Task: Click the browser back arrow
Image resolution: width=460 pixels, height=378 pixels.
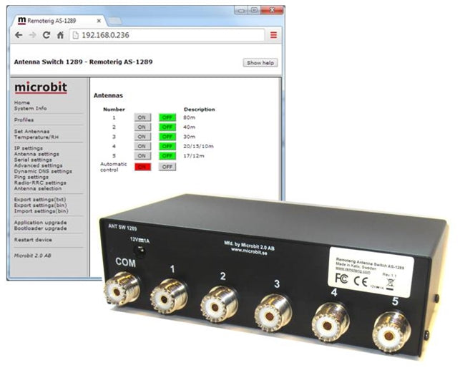Action: coord(19,35)
